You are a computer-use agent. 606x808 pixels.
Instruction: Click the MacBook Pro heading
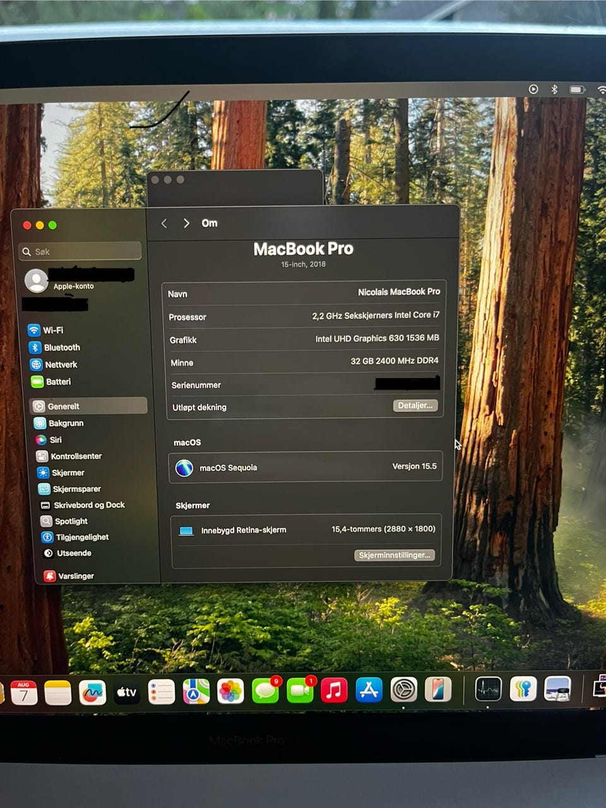tap(304, 249)
